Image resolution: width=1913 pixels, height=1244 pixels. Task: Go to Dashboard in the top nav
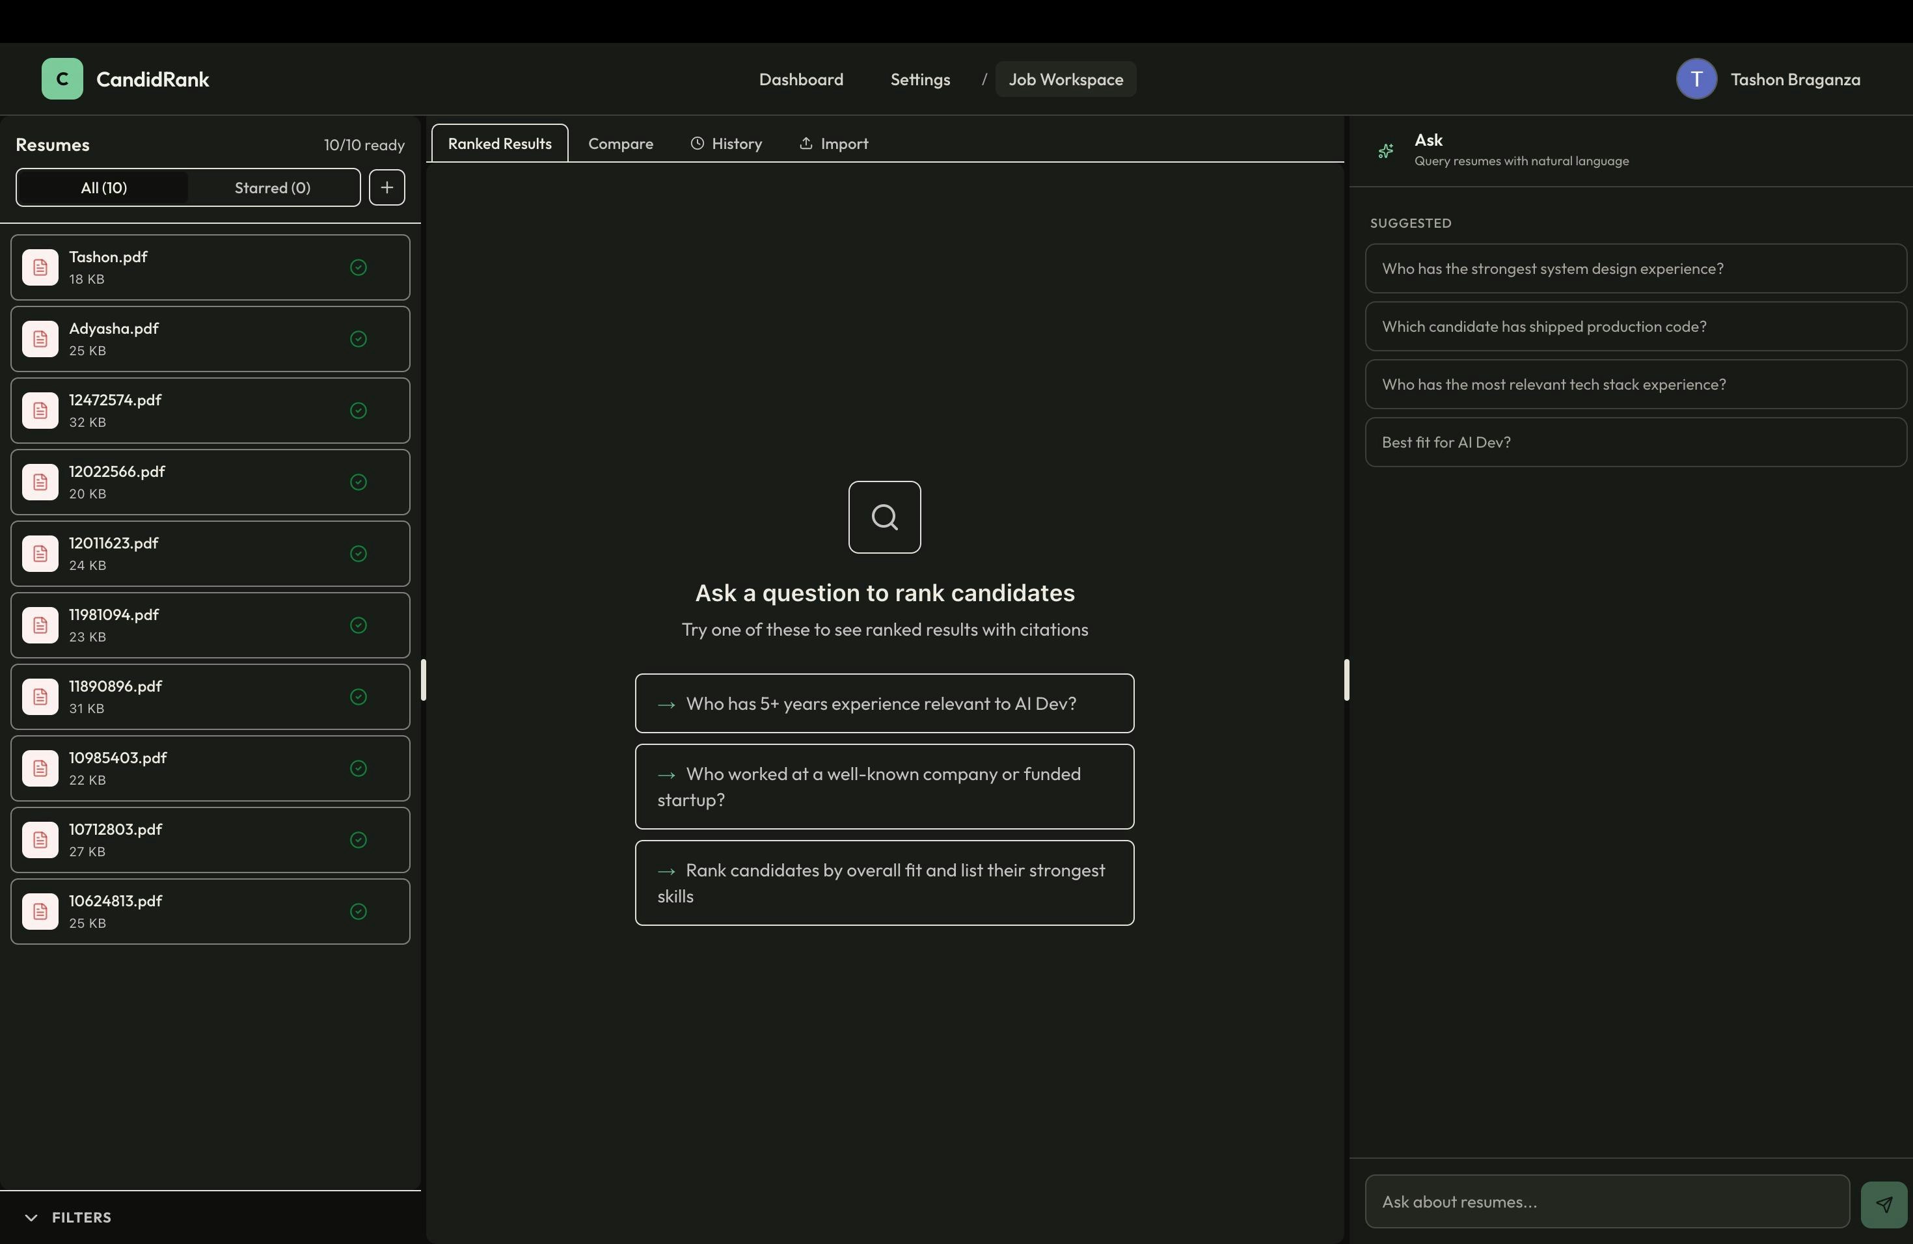coord(800,79)
